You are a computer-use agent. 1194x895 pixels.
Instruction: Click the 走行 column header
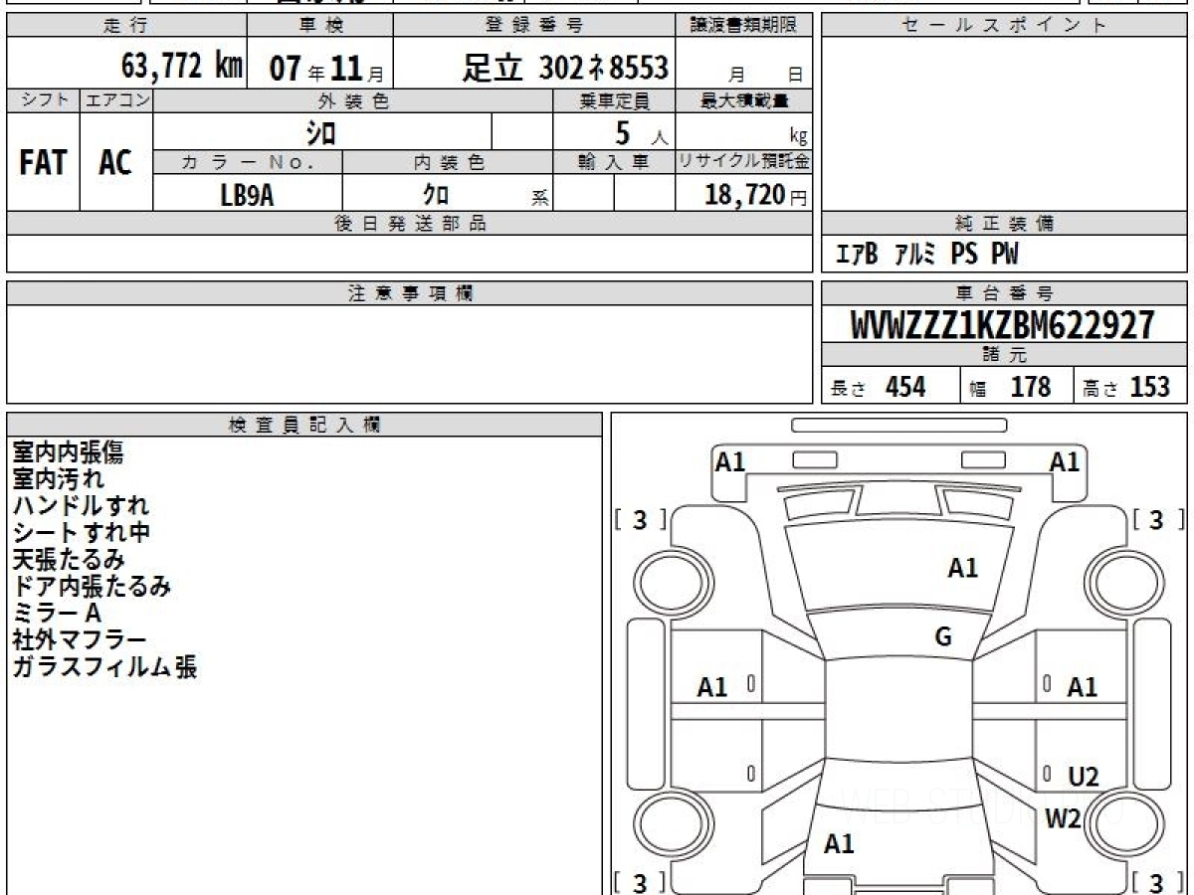click(126, 26)
